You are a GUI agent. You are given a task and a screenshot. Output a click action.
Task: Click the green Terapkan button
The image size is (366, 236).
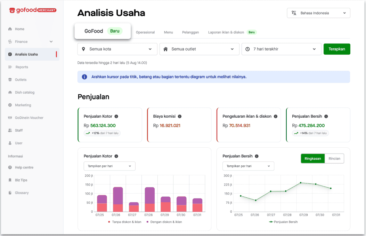(337, 49)
